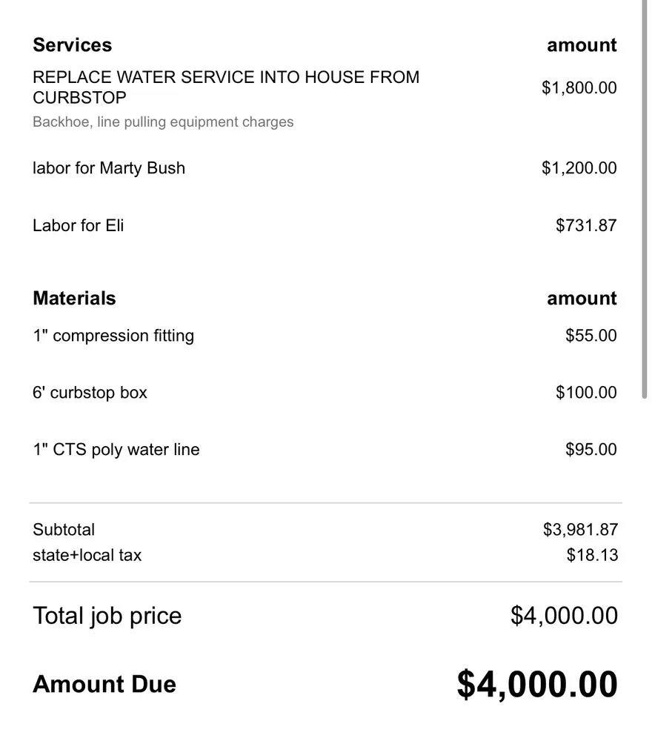652x741 pixels.
Task: Select the 1" CTS poly water line item
Action: 116,450
